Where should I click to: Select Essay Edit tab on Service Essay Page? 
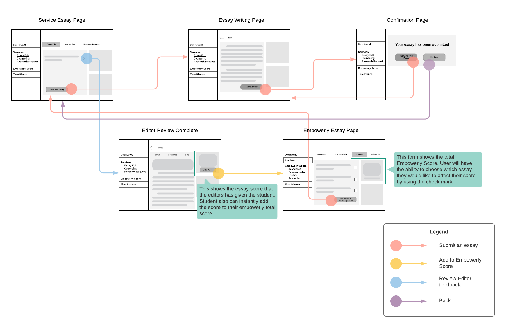coord(51,44)
